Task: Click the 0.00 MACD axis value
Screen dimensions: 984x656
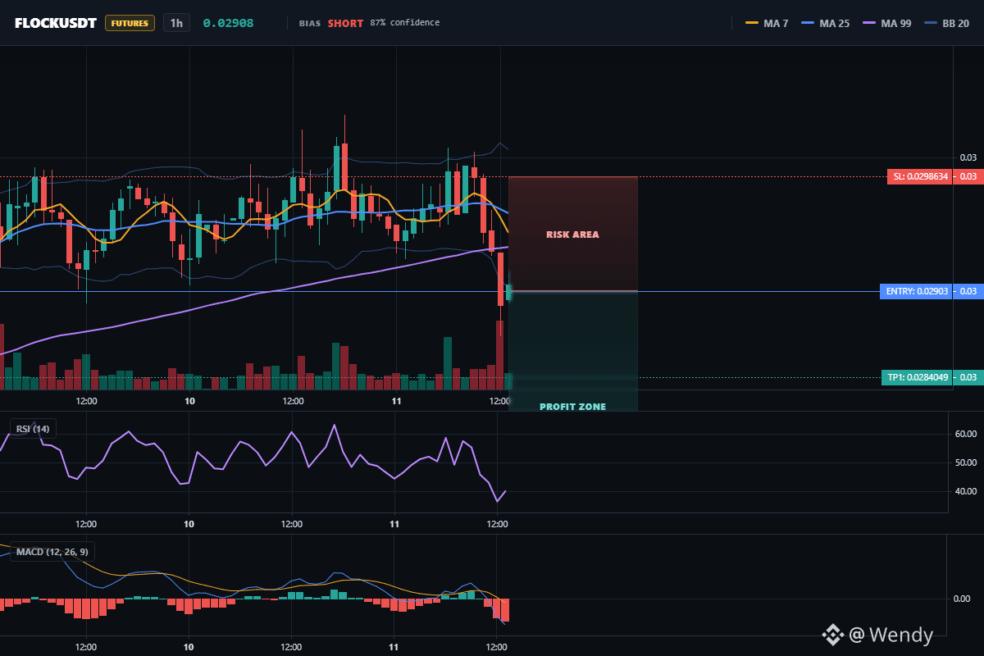Action: [962, 599]
